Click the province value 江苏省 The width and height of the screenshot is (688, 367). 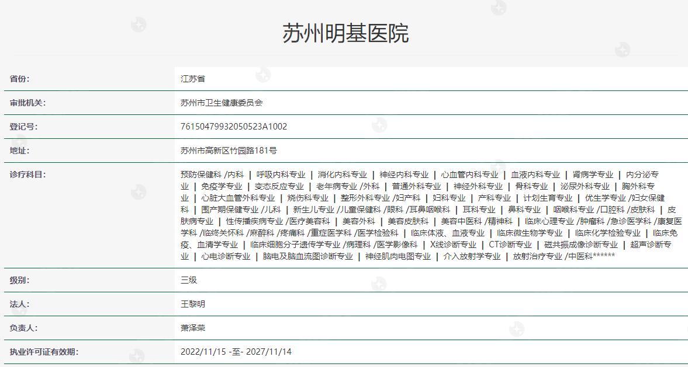click(193, 79)
